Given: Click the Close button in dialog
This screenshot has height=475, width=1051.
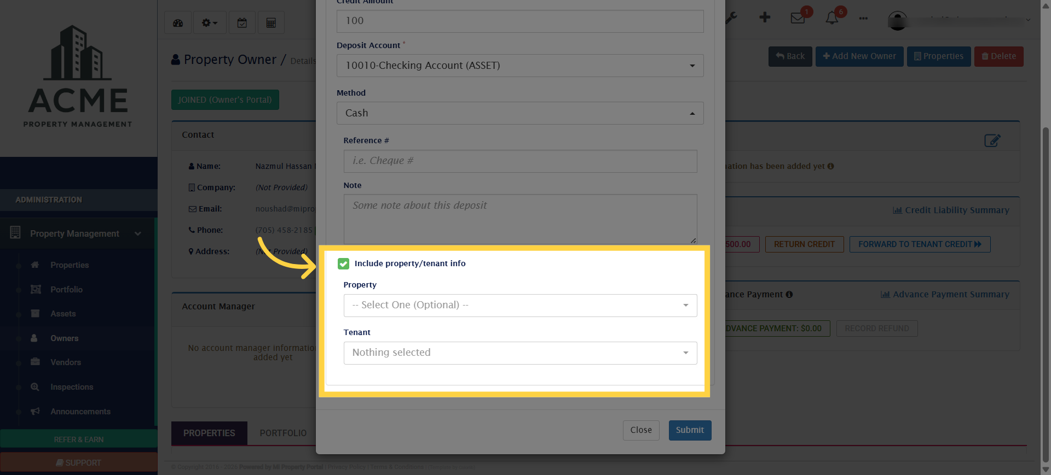Looking at the screenshot, I should coord(641,430).
